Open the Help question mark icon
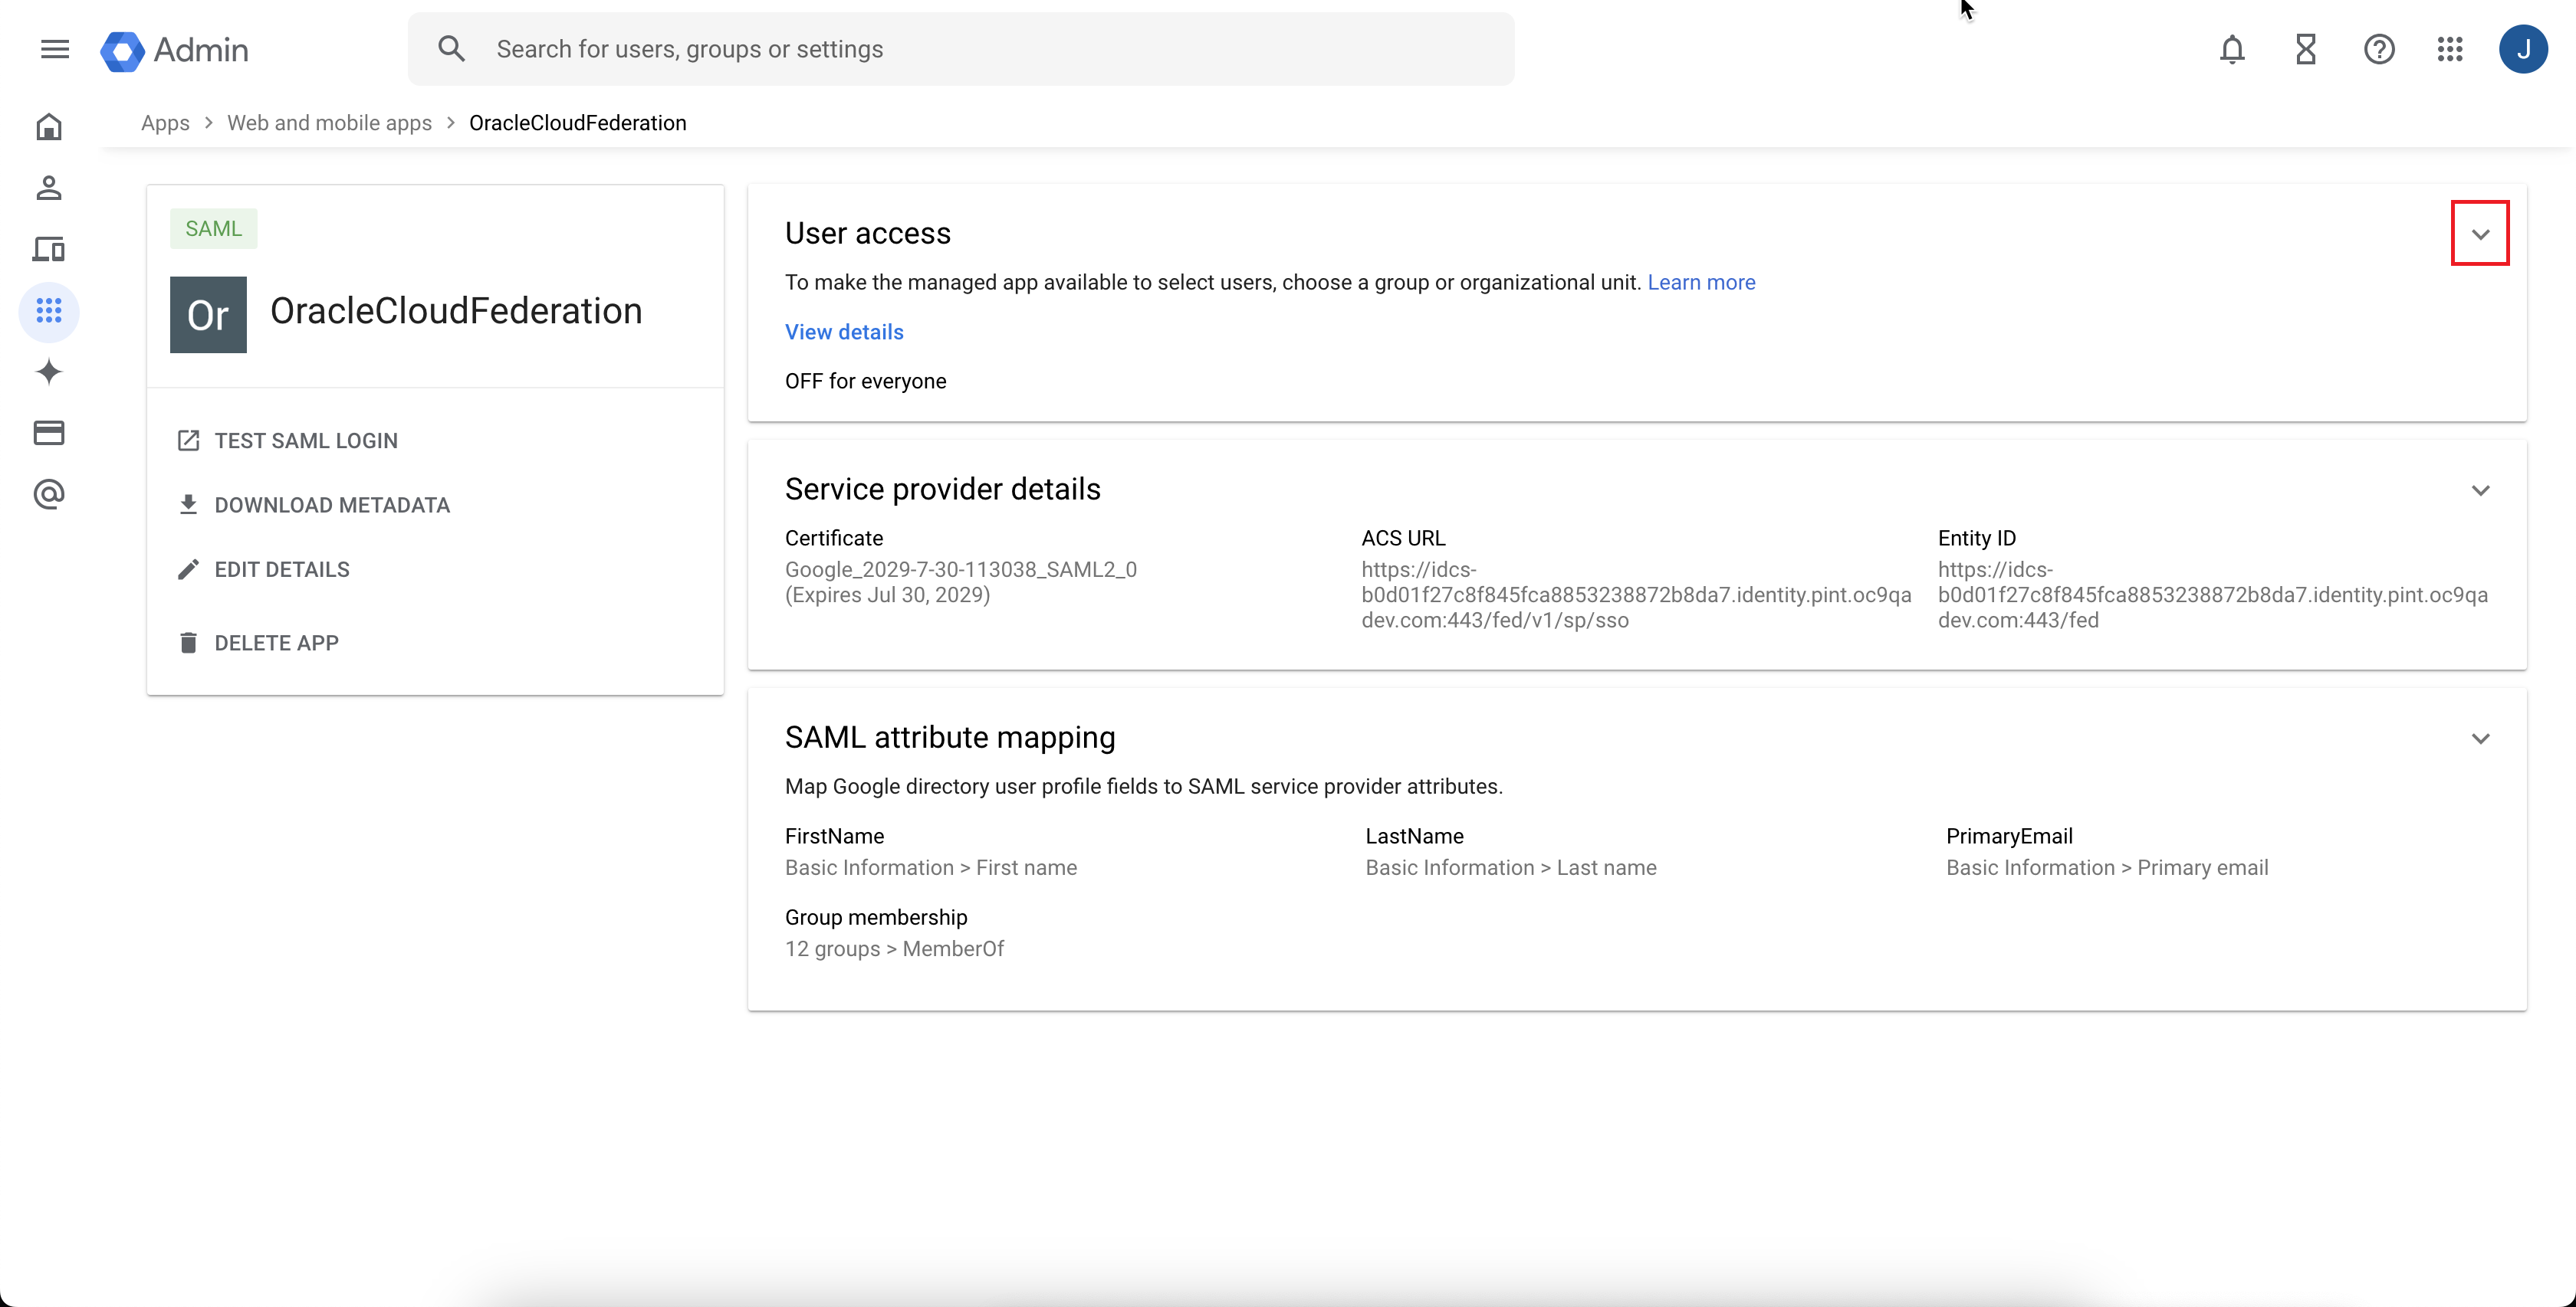Viewport: 2576px width, 1307px height. pyautogui.click(x=2379, y=49)
